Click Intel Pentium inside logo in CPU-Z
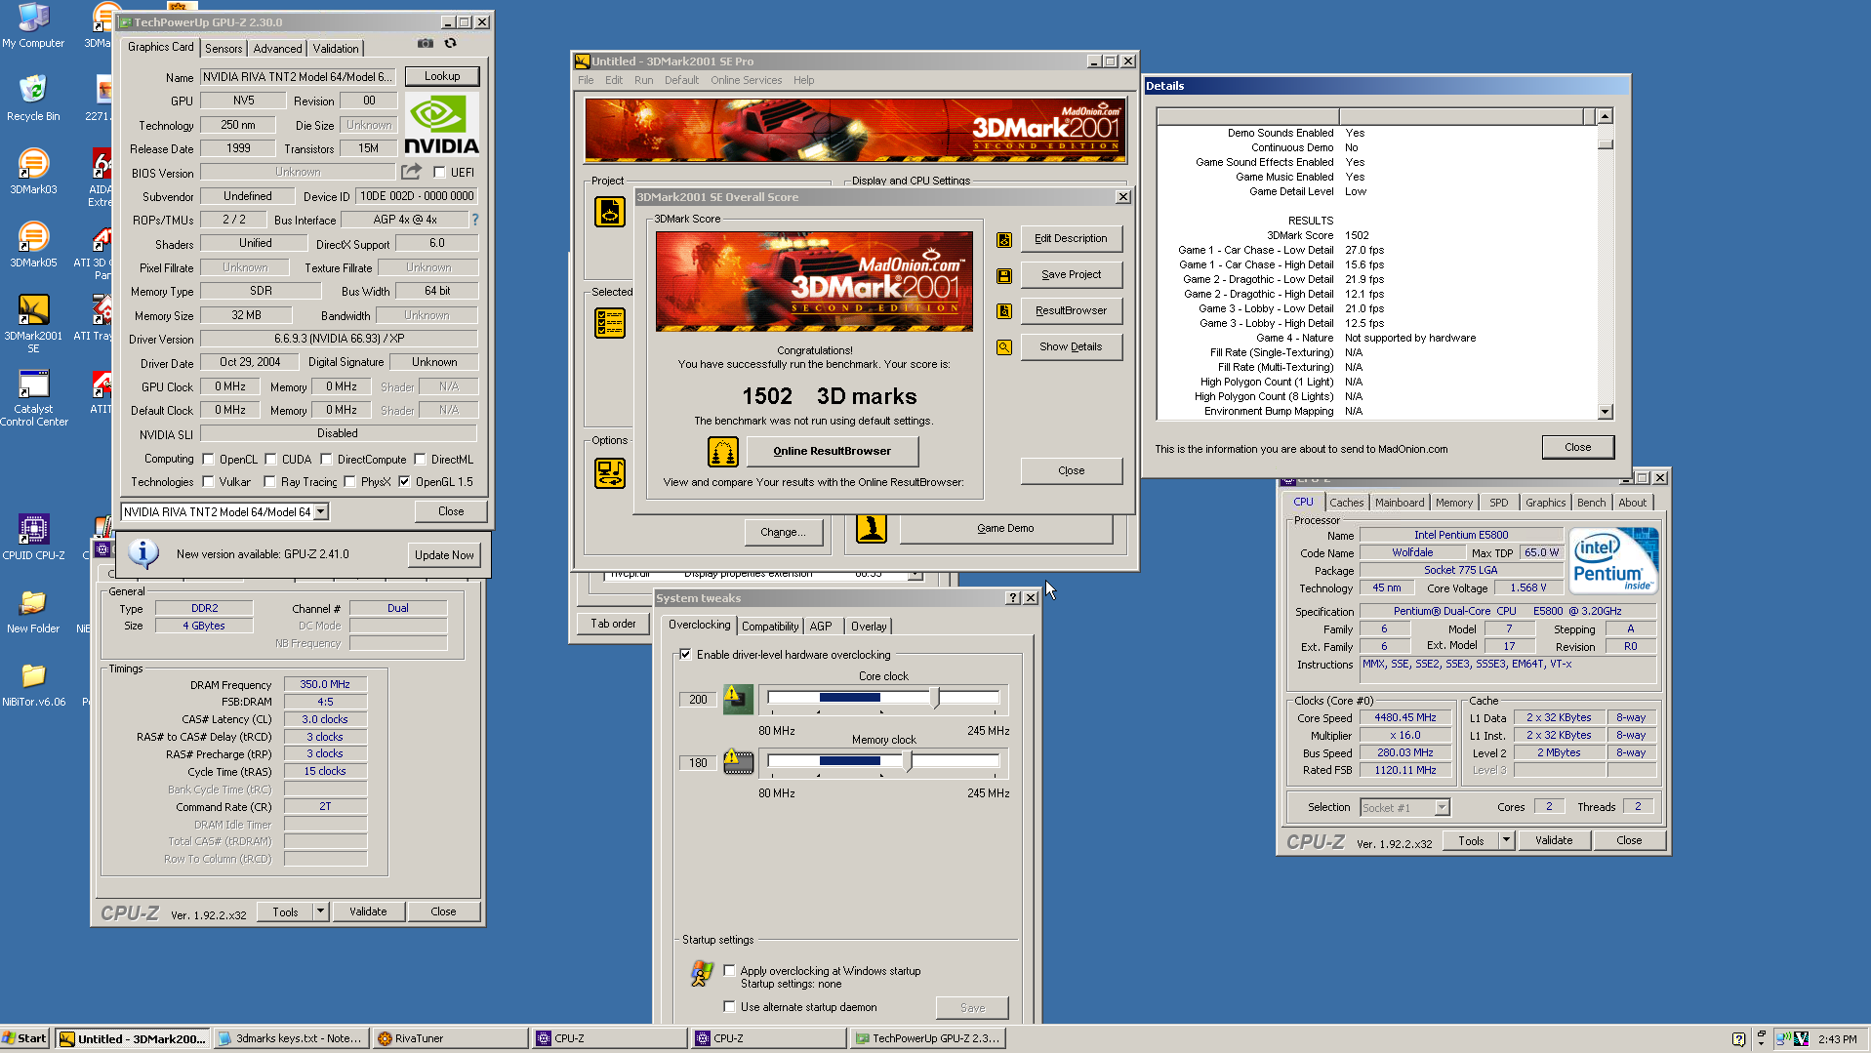The image size is (1871, 1053). tap(1615, 559)
